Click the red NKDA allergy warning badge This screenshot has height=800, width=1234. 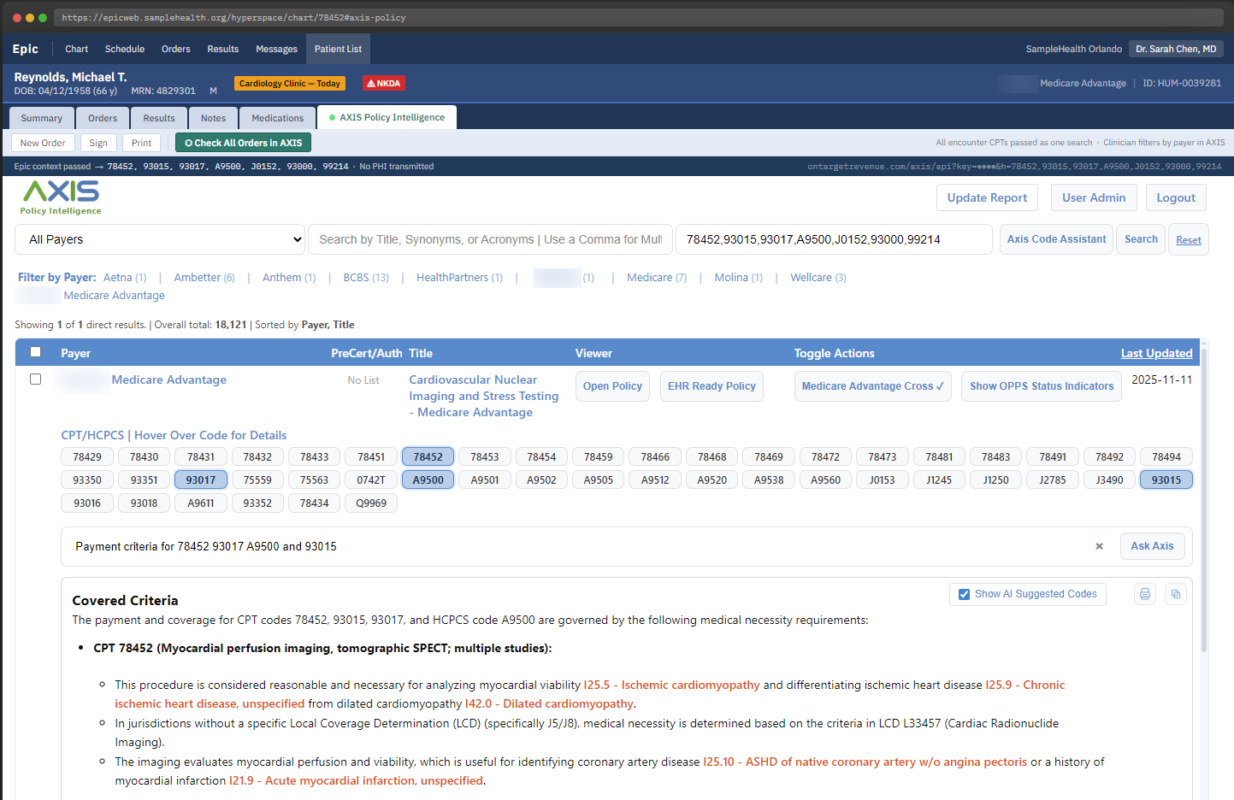[x=383, y=83]
